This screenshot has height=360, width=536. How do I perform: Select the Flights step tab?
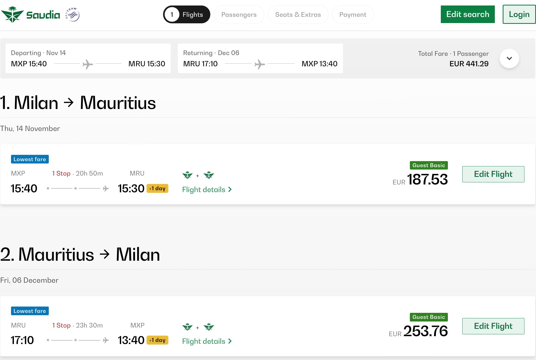tap(187, 15)
